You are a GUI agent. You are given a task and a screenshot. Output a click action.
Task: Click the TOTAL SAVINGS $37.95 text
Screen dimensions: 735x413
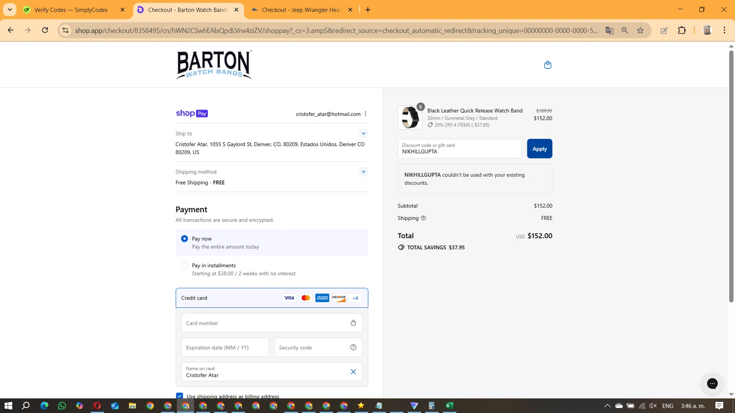pos(436,248)
